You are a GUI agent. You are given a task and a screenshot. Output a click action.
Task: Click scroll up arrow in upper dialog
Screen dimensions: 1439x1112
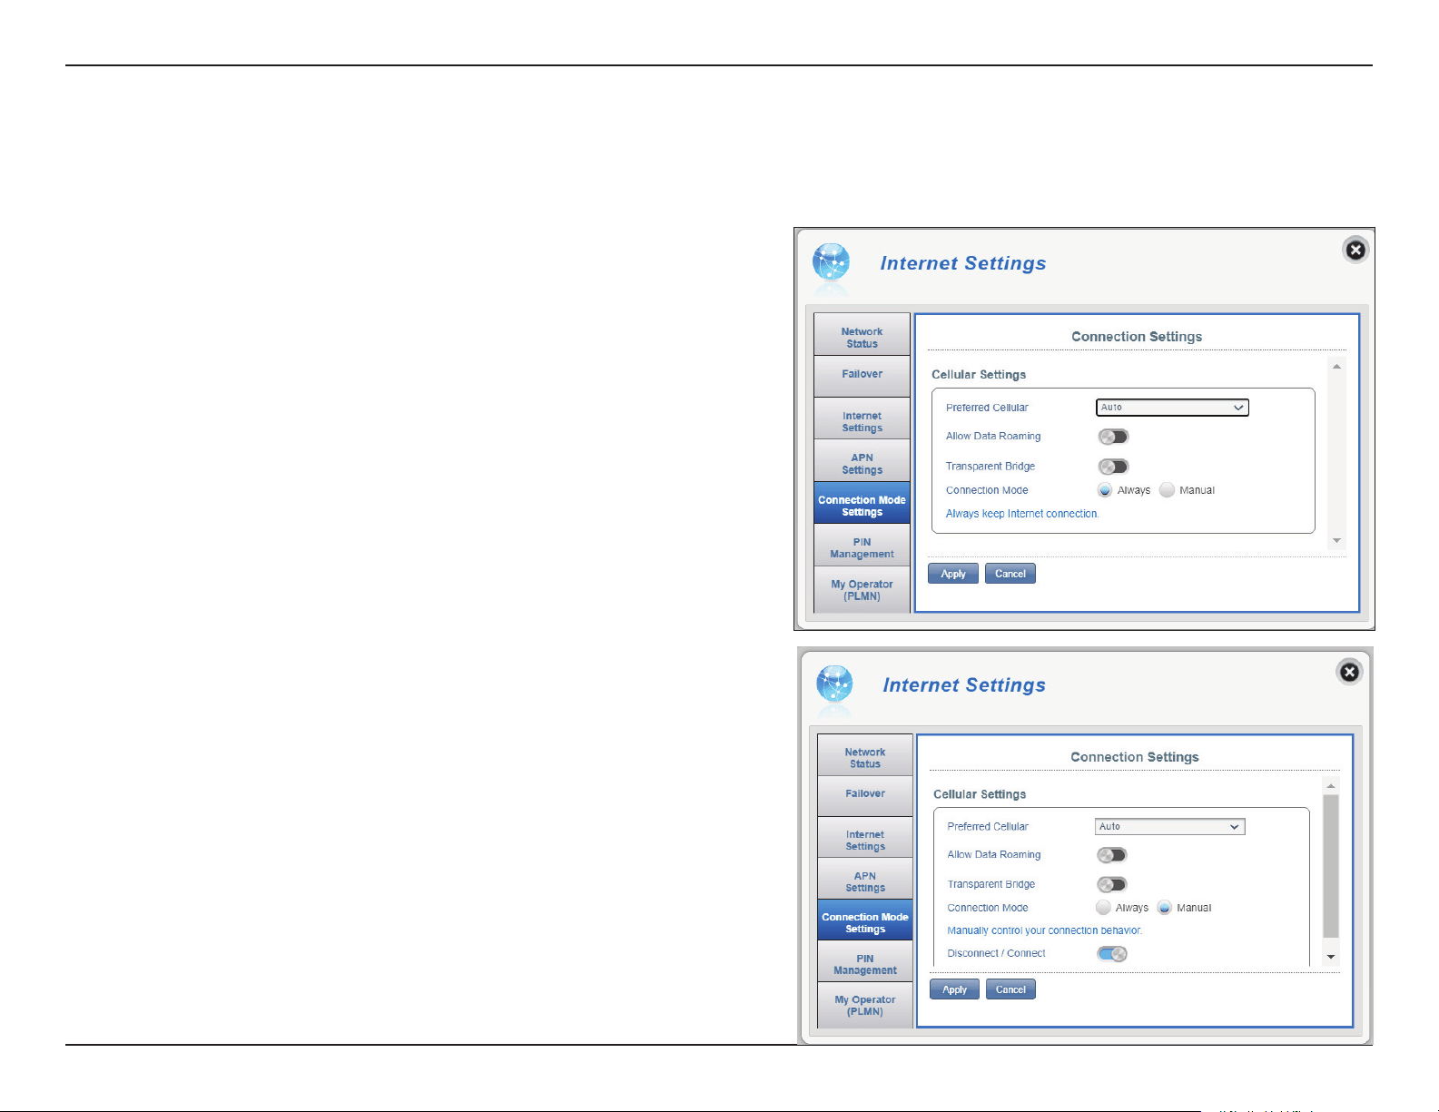tap(1336, 367)
